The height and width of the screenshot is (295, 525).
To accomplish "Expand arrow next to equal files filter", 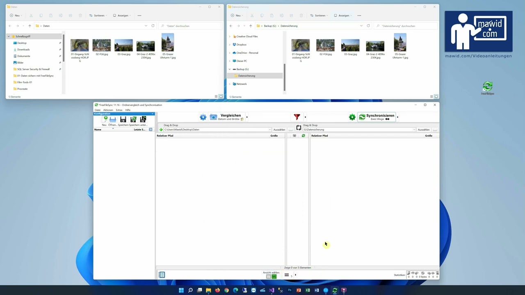I will (295, 275).
